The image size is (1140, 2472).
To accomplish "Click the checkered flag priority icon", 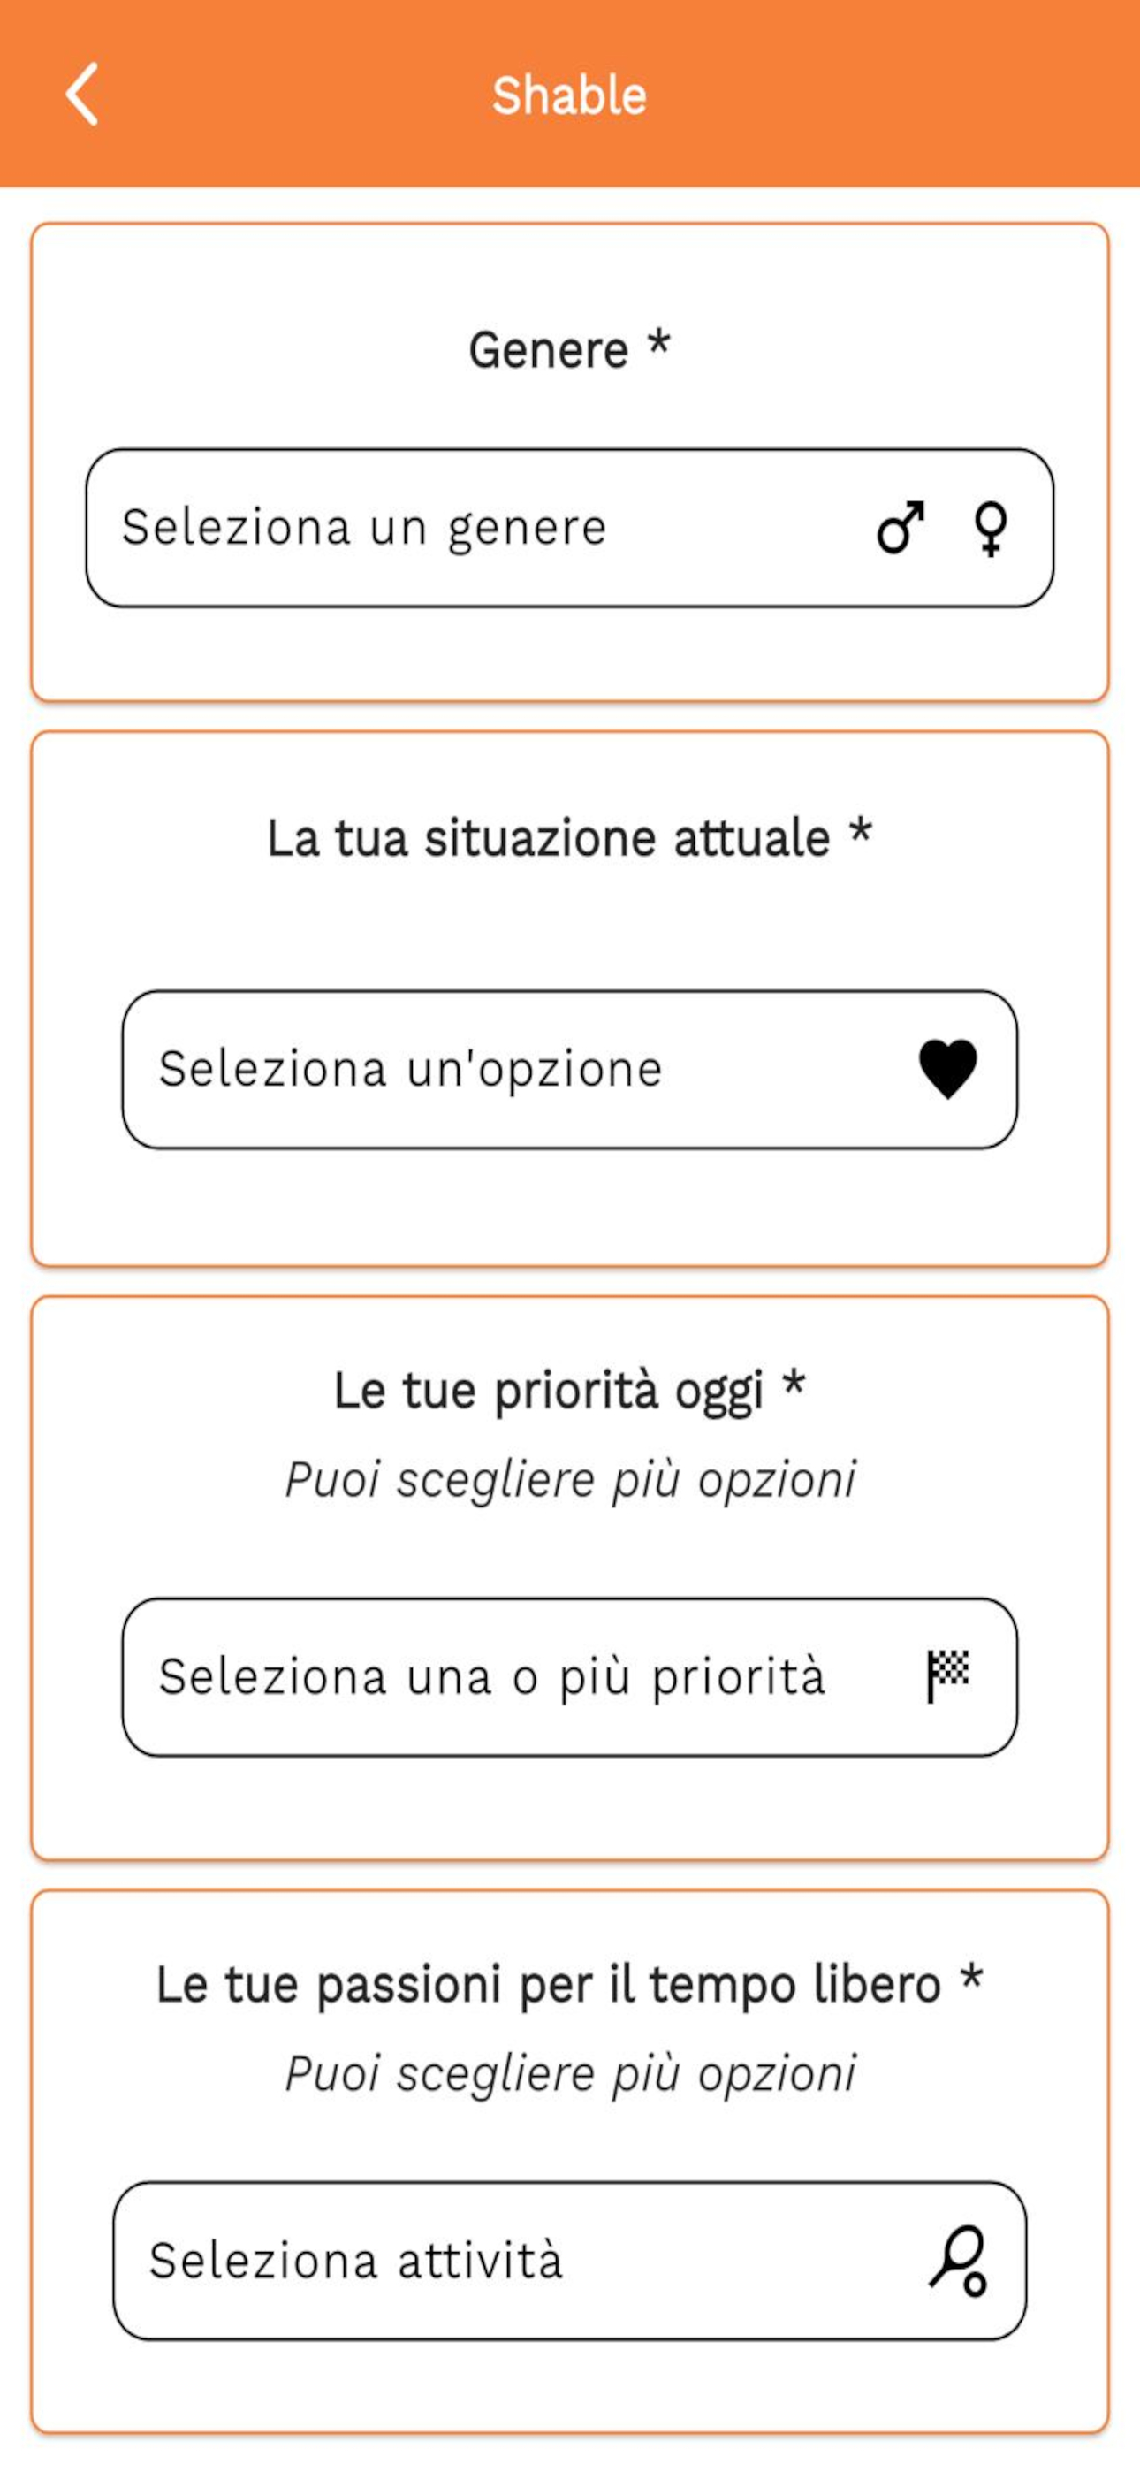I will coord(948,1675).
